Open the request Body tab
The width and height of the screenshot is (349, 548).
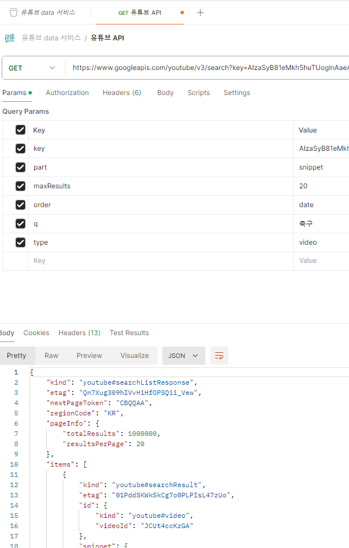(166, 93)
